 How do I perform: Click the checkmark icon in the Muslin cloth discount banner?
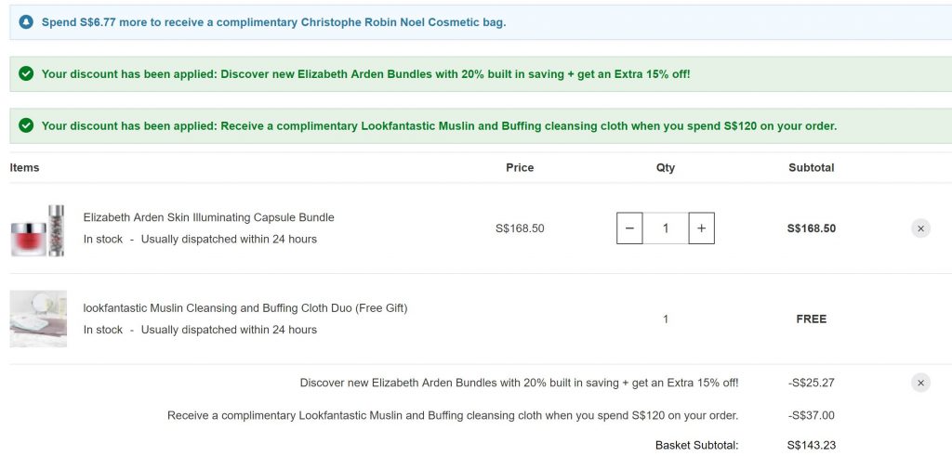[x=26, y=125]
